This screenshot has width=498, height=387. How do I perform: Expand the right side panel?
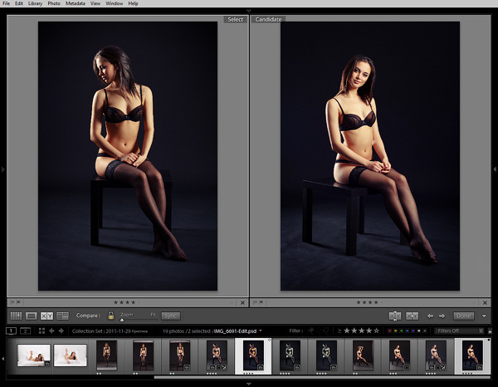(495, 169)
